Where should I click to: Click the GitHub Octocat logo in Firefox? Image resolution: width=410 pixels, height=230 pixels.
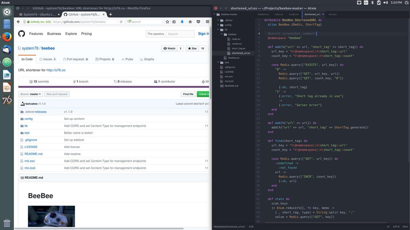click(21, 34)
